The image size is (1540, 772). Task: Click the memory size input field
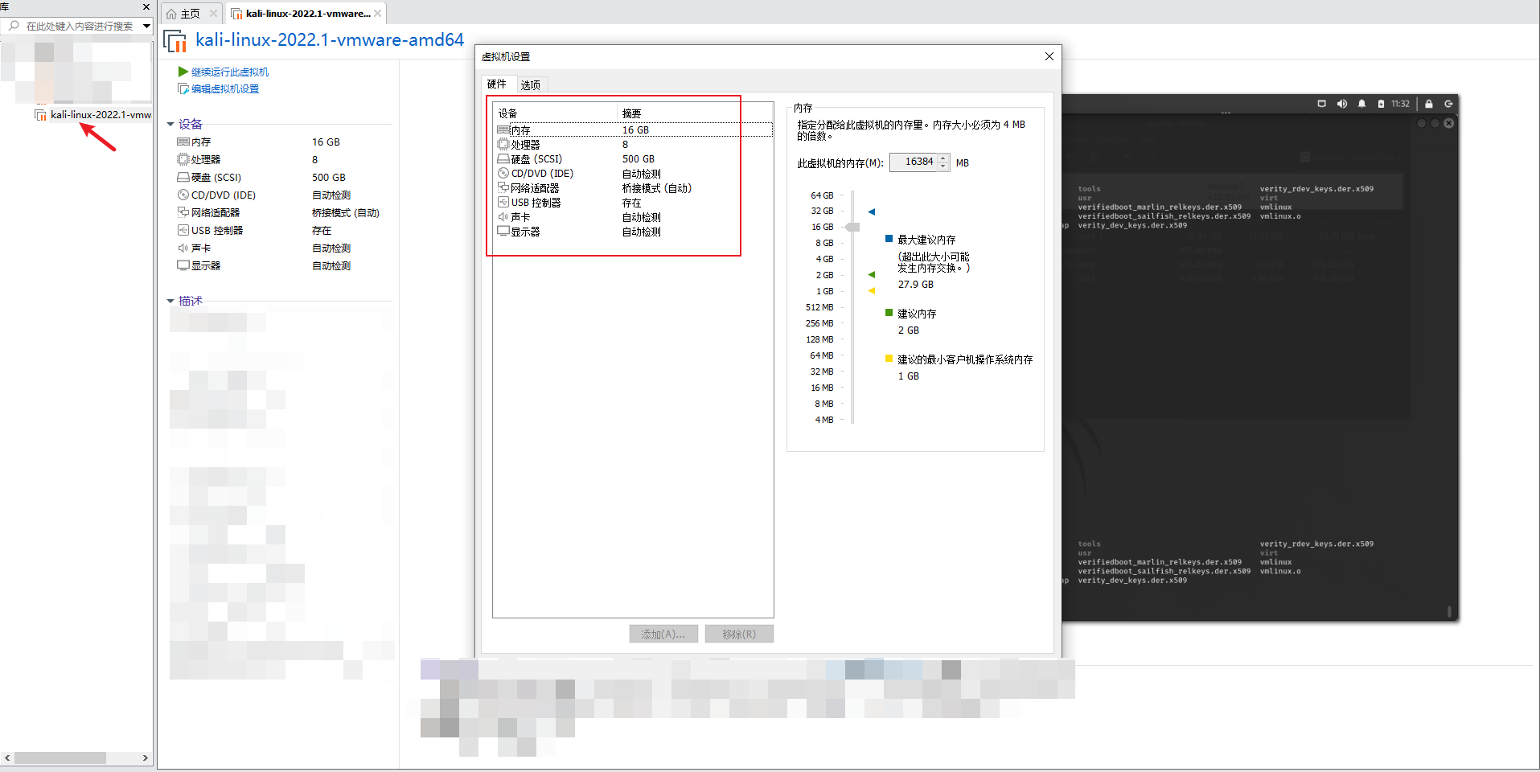914,162
